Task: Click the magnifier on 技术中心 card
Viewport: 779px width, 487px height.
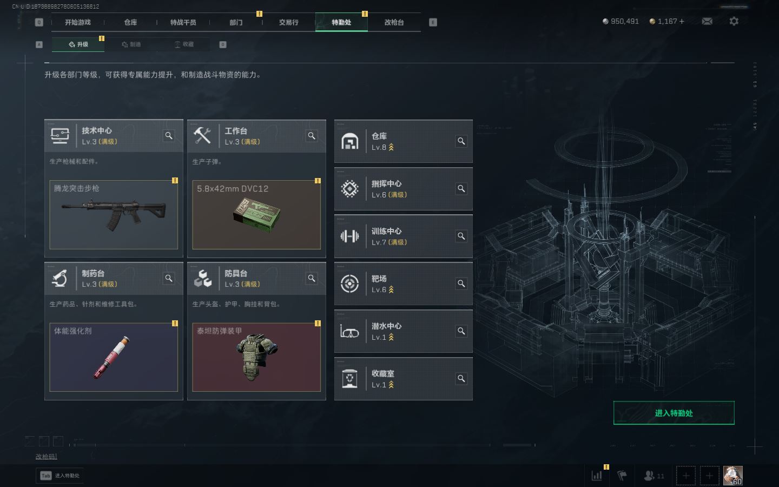Action: 169,136
